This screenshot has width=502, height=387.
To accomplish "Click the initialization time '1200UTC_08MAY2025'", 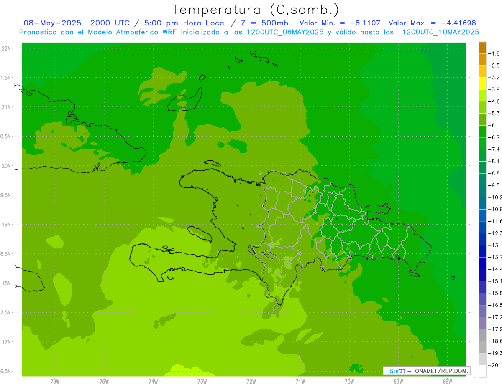I will tap(285, 32).
